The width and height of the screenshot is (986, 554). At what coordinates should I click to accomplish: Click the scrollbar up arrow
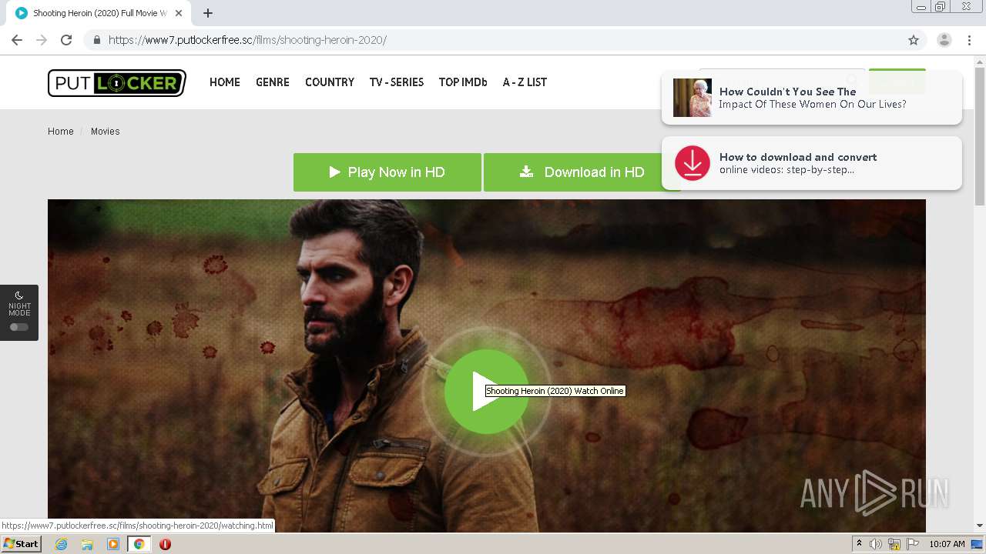pos(979,61)
